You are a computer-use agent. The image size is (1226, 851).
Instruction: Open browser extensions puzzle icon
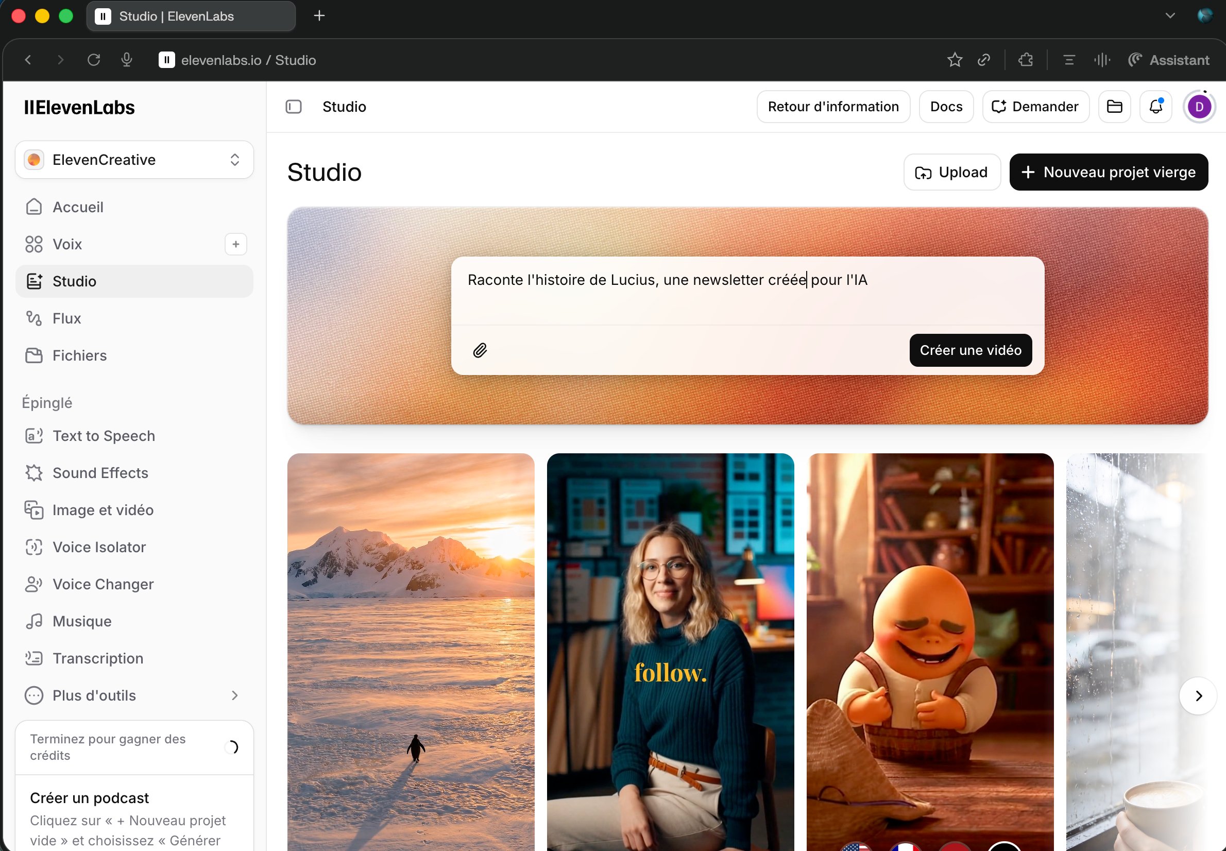click(x=1026, y=60)
